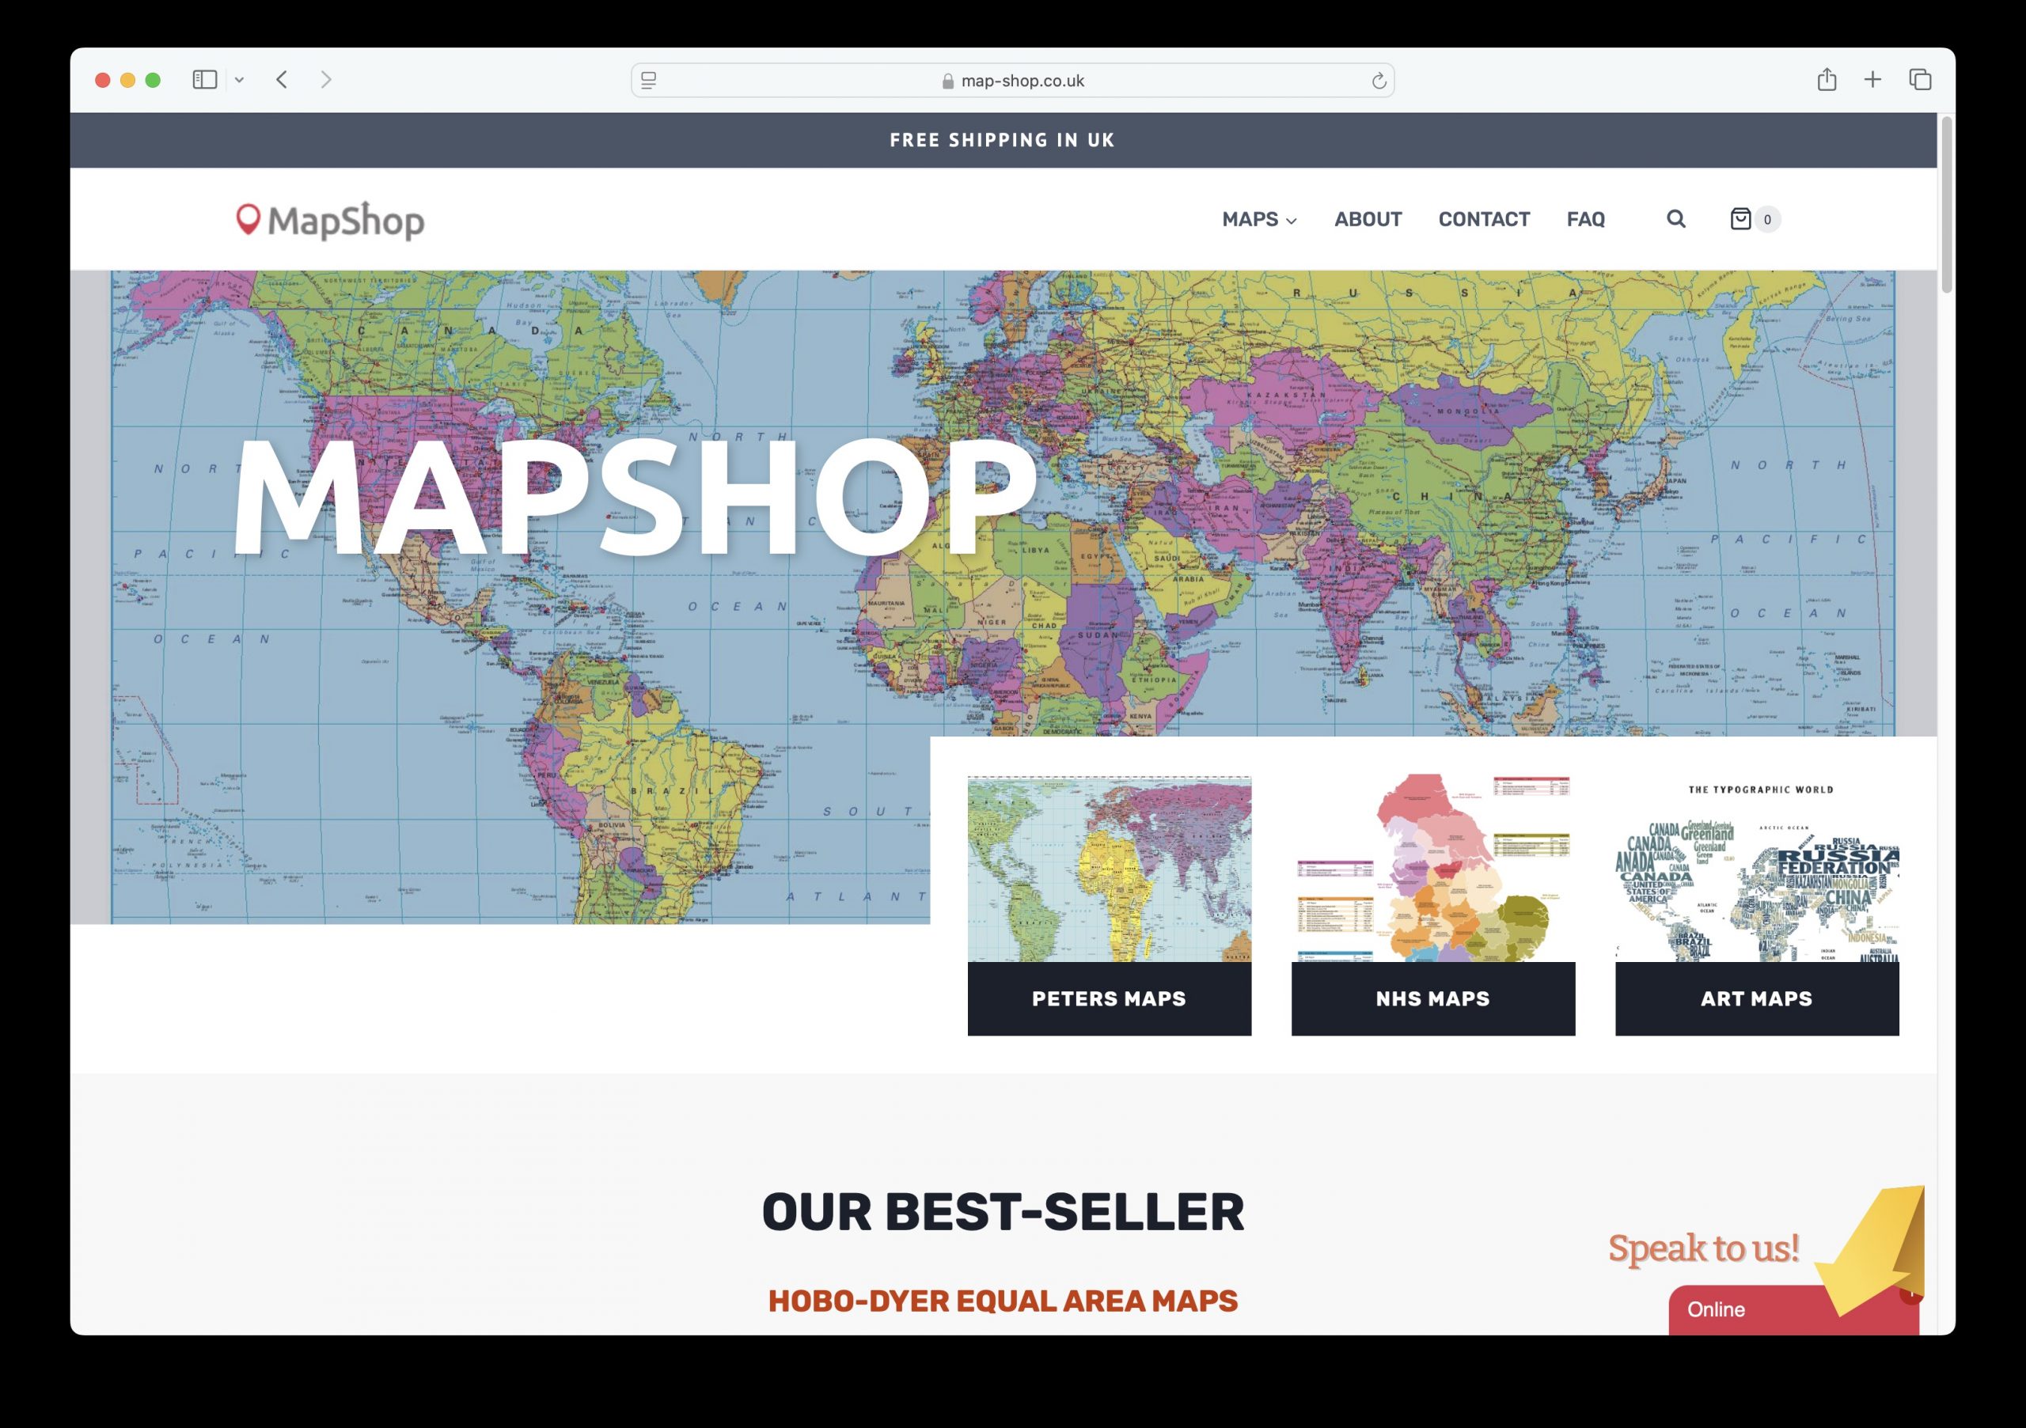The height and width of the screenshot is (1428, 2026).
Task: Click the browser forward arrow
Action: pyautogui.click(x=325, y=79)
